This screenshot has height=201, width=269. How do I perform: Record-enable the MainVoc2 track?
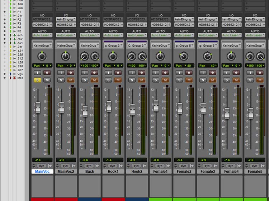[71, 72]
